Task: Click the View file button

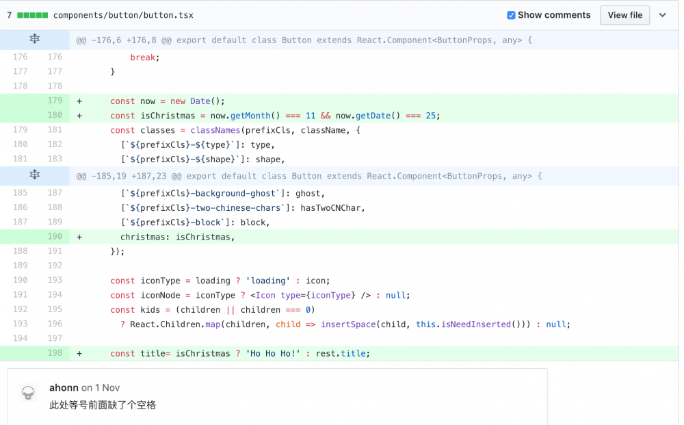Action: point(624,15)
